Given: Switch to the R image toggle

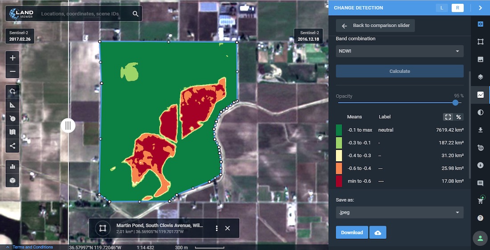Looking at the screenshot, I should 457,8.
